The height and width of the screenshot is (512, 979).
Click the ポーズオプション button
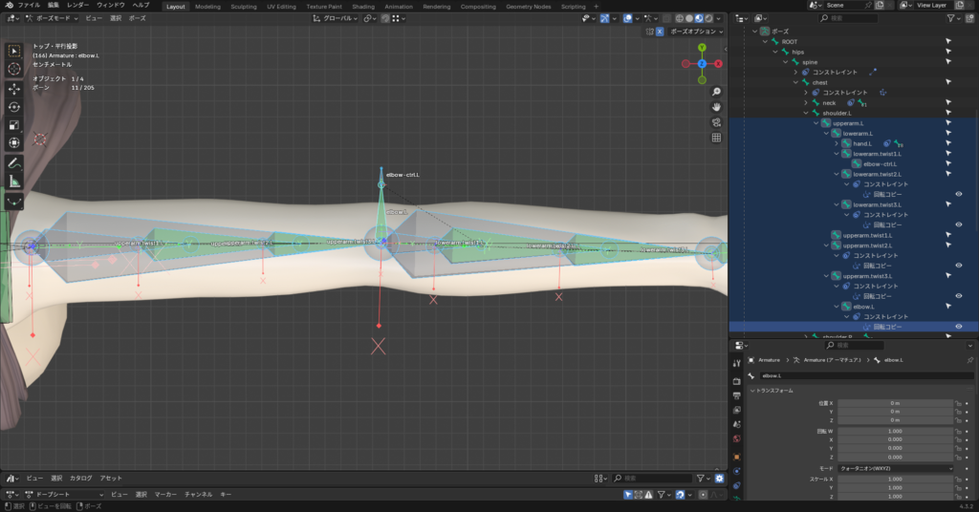tap(695, 32)
